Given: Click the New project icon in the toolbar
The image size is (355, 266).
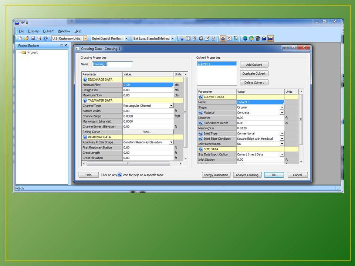Looking at the screenshot, I should (x=20, y=38).
